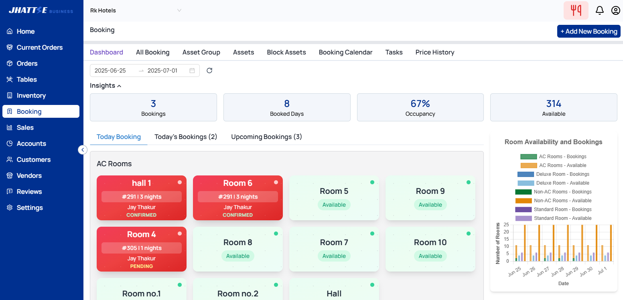Image resolution: width=623 pixels, height=300 pixels.
Task: Toggle Deluxe Room - Bookings legend swatch
Action: click(526, 174)
